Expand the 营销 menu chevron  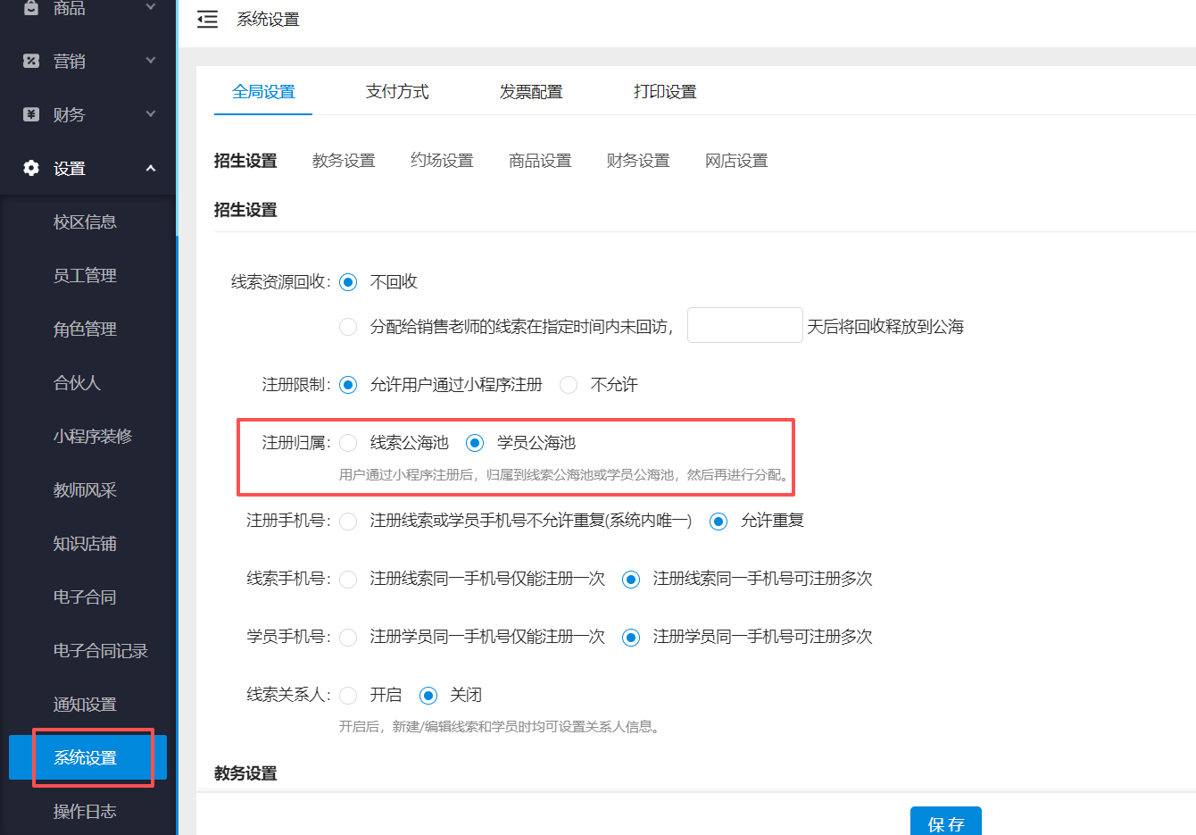pyautogui.click(x=150, y=61)
